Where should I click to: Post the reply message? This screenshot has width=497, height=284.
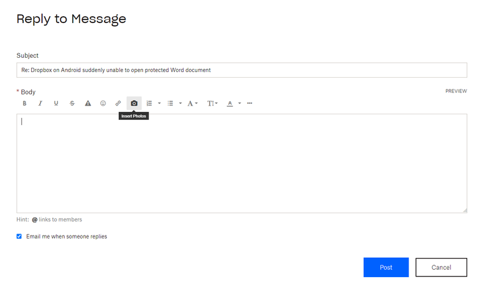[386, 267]
